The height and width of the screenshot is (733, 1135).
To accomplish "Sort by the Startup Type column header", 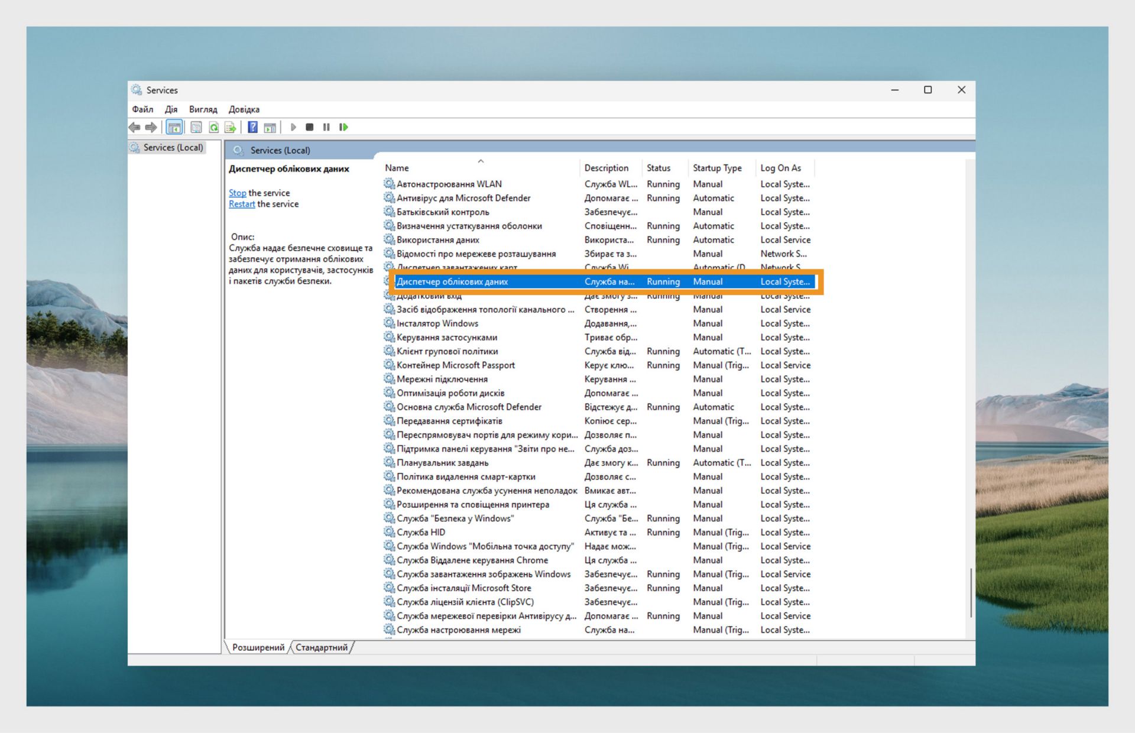I will pyautogui.click(x=716, y=168).
